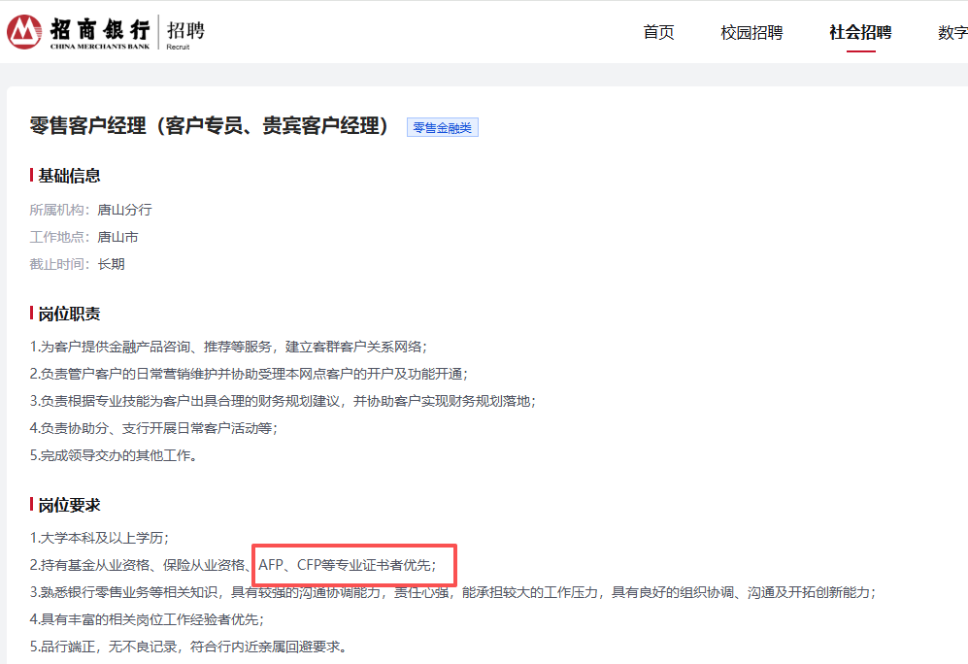The height and width of the screenshot is (664, 968).
Task: Click the 完成领导交办的其他工作 duty line
Action: click(x=114, y=454)
